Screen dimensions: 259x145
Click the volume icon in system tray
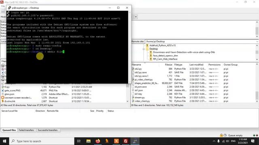click(227, 141)
